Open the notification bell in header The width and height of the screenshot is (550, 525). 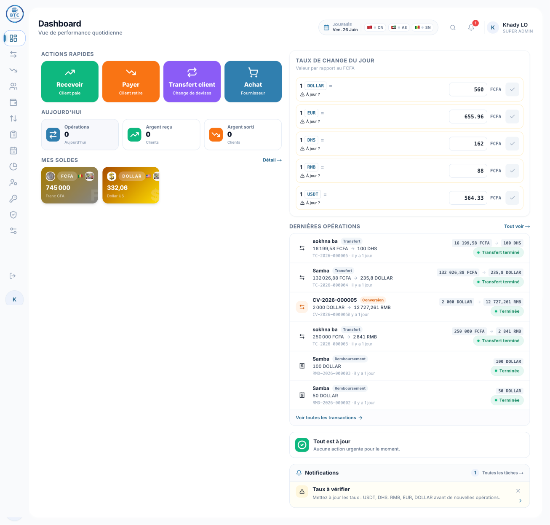coord(471,27)
